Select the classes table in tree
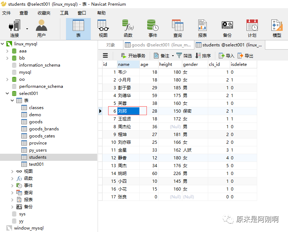Image resolution: width=288 pixels, height=232 pixels. (x=36, y=108)
